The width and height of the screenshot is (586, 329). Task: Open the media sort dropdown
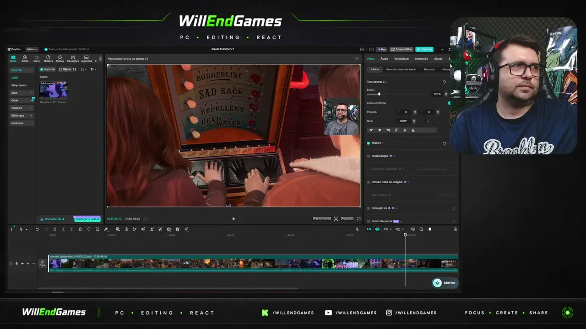coord(83,69)
